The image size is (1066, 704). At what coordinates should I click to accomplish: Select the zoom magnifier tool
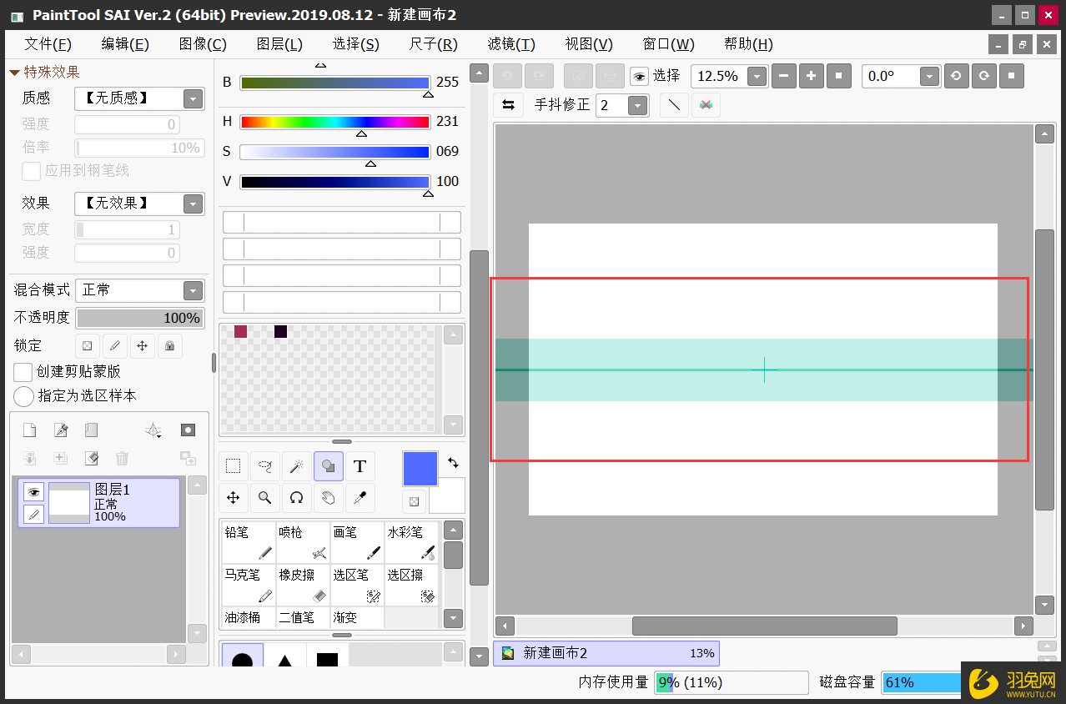click(x=265, y=498)
